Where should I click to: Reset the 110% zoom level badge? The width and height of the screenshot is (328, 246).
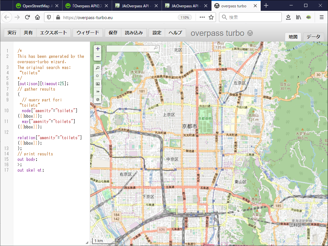point(185,17)
